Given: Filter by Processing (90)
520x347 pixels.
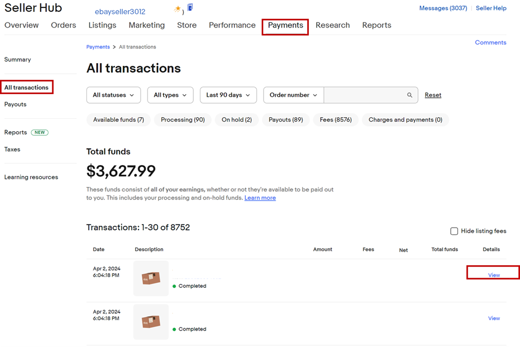Looking at the screenshot, I should 183,120.
